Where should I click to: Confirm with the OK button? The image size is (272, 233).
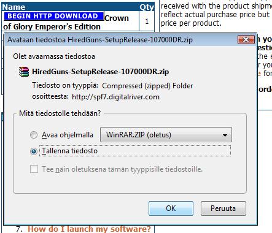tap(171, 208)
